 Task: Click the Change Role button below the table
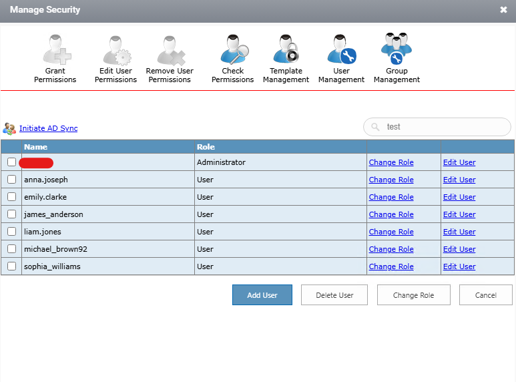[414, 295]
